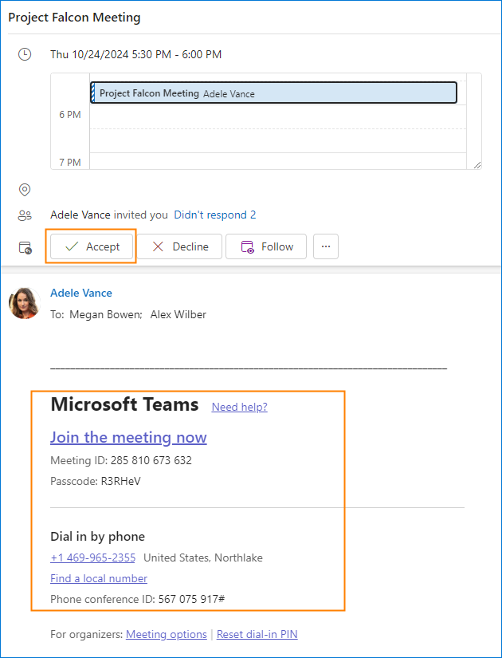Image resolution: width=502 pixels, height=658 pixels.
Task: Click recipient Alex Wilber
Action: [178, 315]
